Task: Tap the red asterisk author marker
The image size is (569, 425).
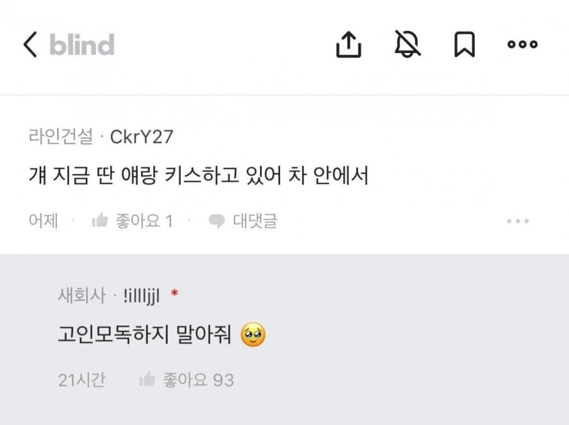Action: pos(174,294)
